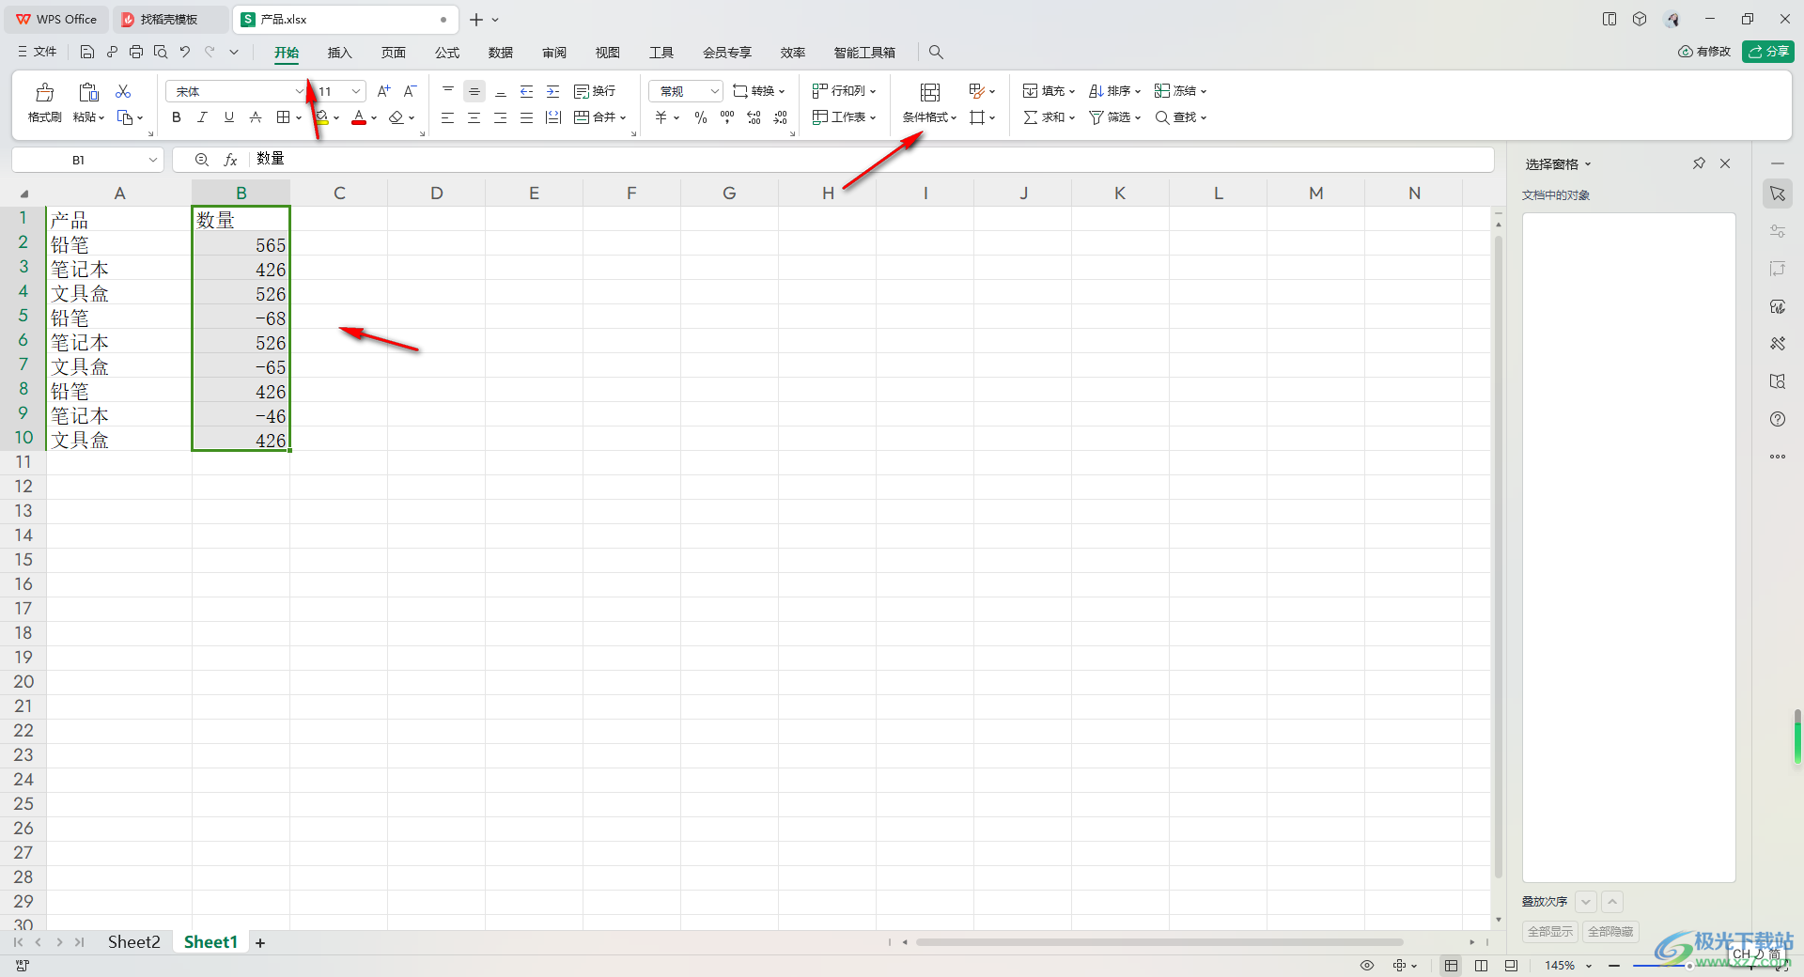Click the Wrap Text (换行) button
The image size is (1804, 977).
point(595,91)
